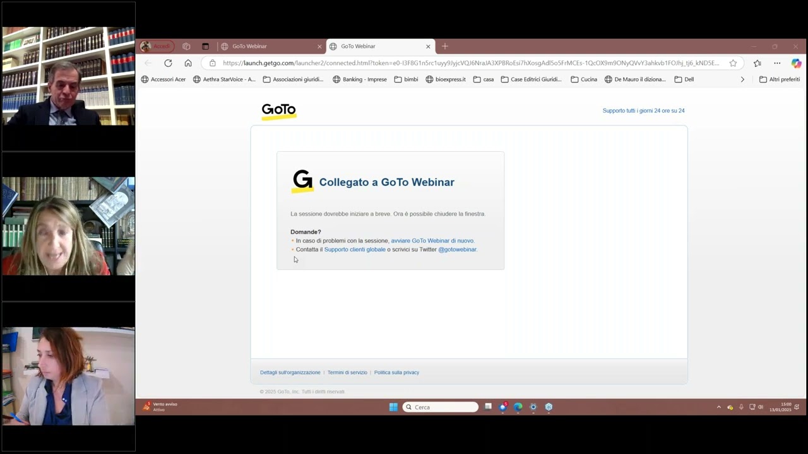Open the Accessori Acer bookmark
Viewport: 808px width, 454px height.
[x=163, y=79]
